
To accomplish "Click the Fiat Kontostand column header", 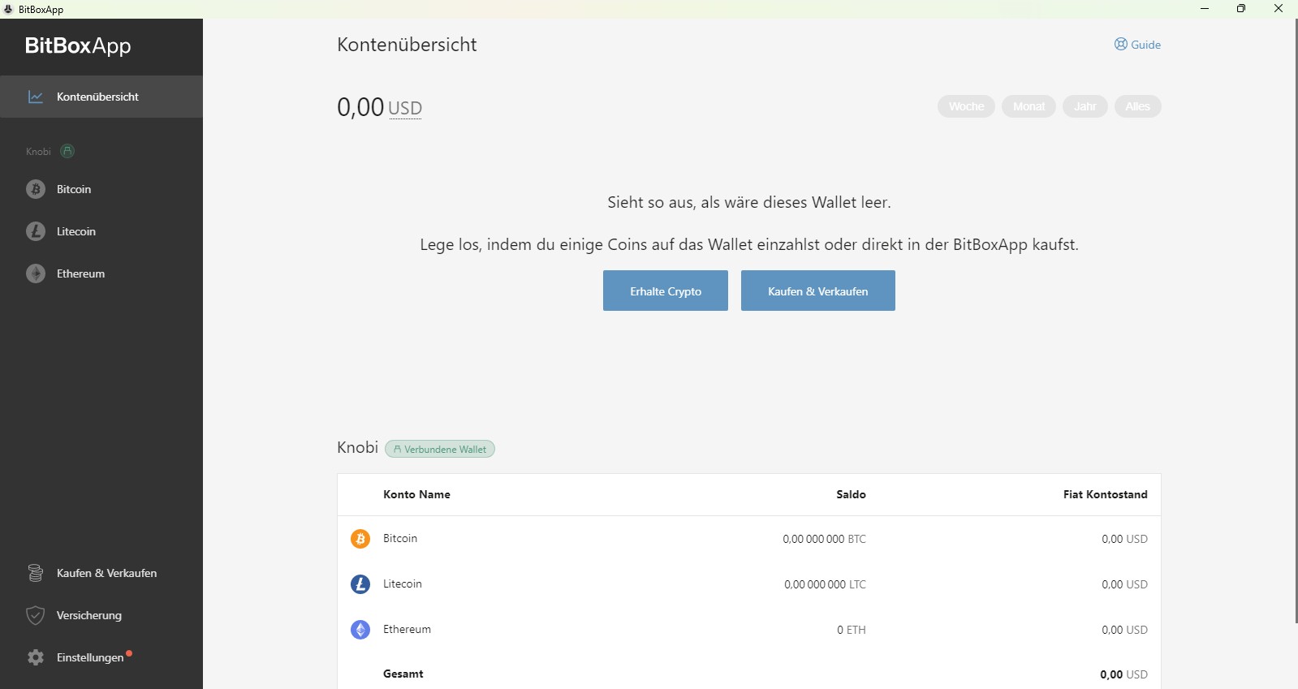I will click(1105, 494).
